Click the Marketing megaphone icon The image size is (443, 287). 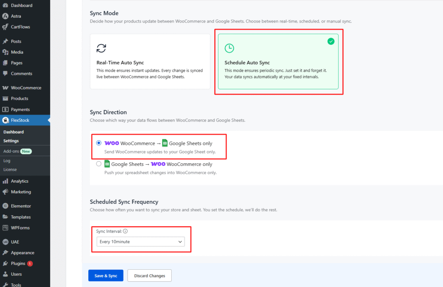point(5,191)
